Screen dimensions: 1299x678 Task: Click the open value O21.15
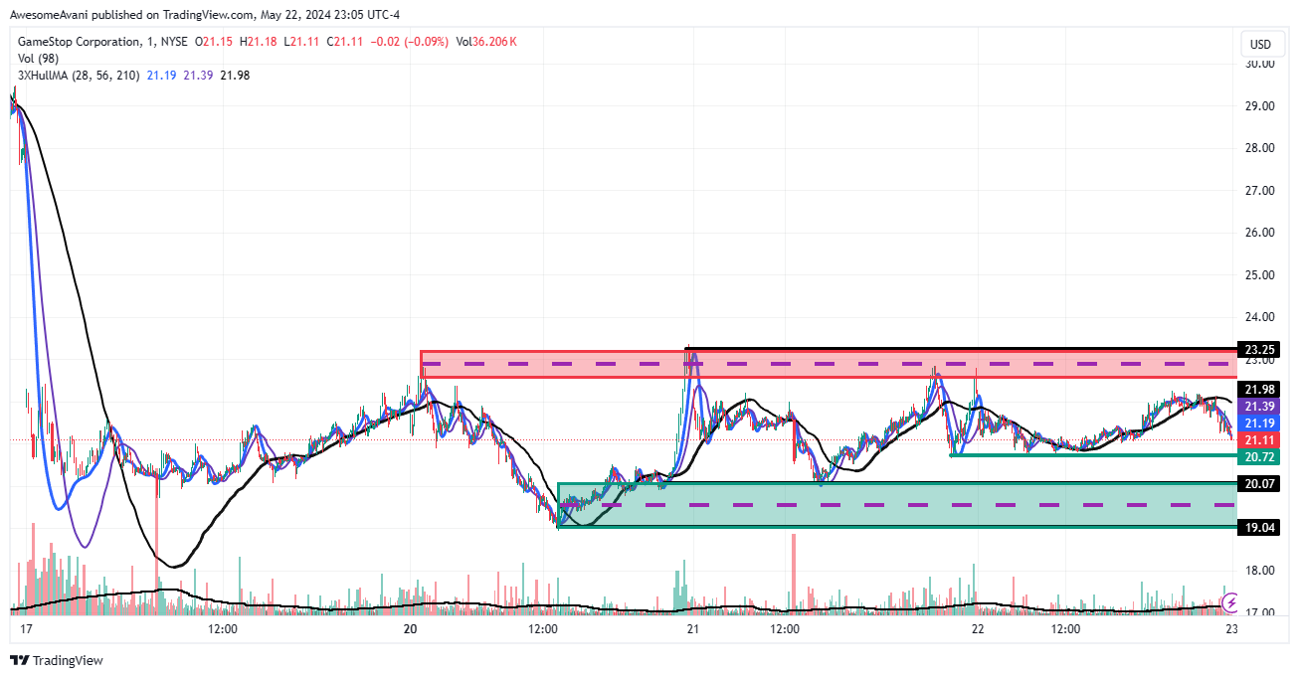click(215, 42)
